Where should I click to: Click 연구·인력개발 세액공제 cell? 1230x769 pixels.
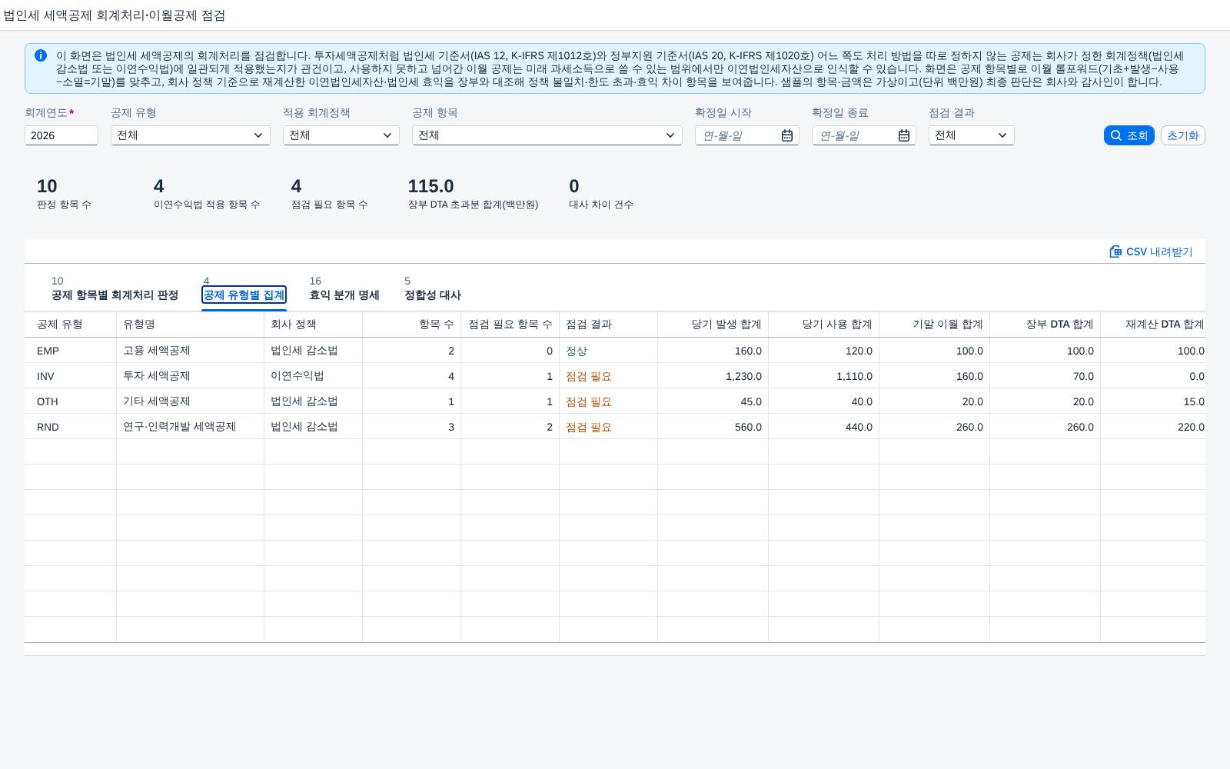(x=190, y=427)
